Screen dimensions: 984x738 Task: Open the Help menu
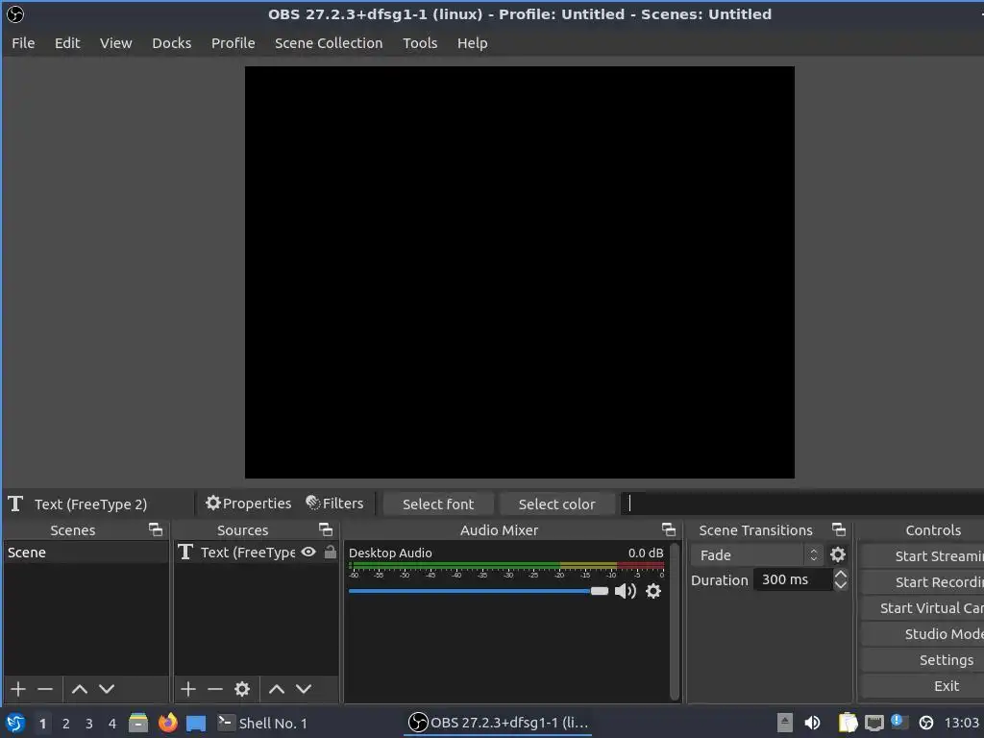pos(472,43)
